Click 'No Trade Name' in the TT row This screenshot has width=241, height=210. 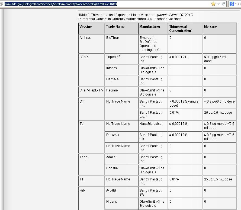tap(118, 179)
